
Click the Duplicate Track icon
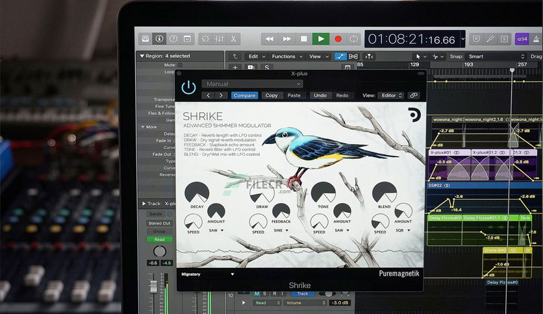click(x=251, y=67)
